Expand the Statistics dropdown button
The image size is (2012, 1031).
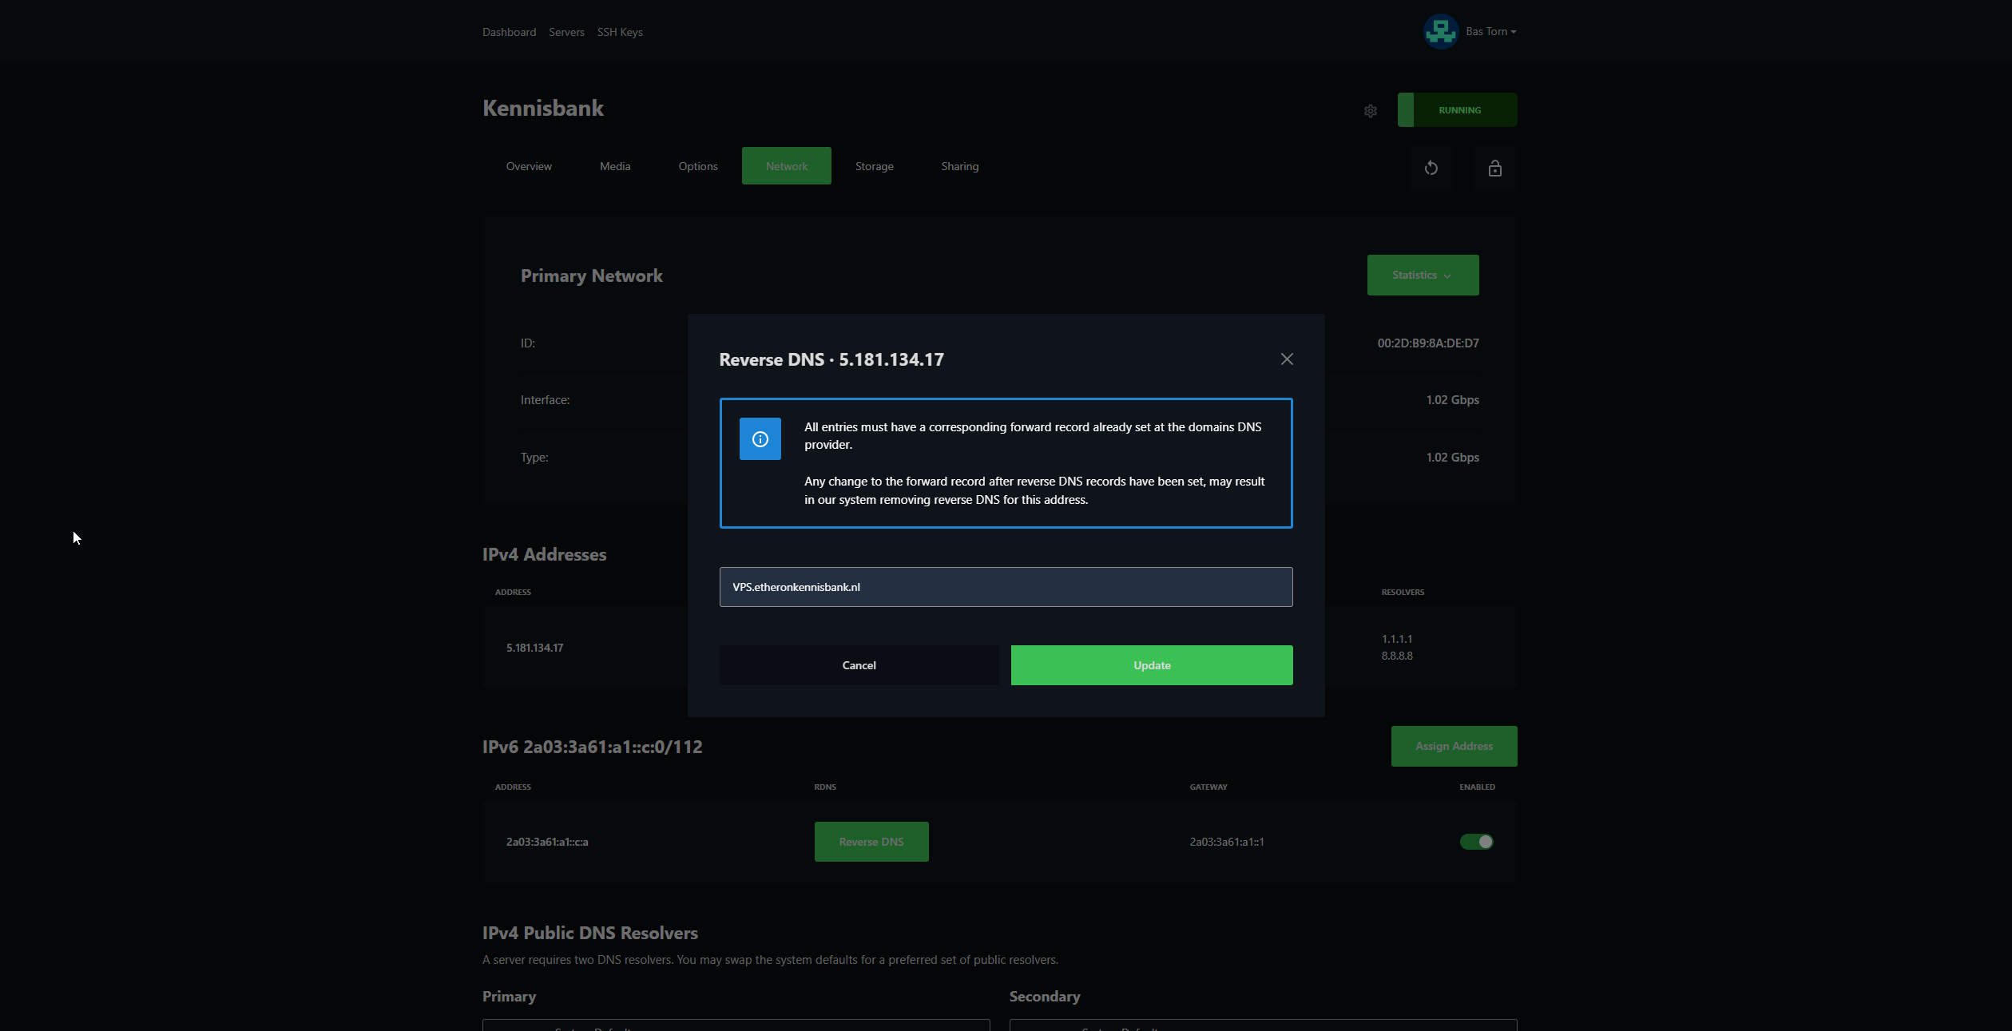1423,275
